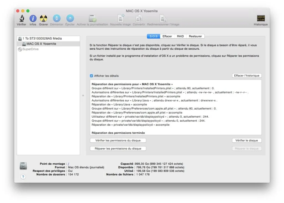Switch to the RAID tab

tap(180, 36)
